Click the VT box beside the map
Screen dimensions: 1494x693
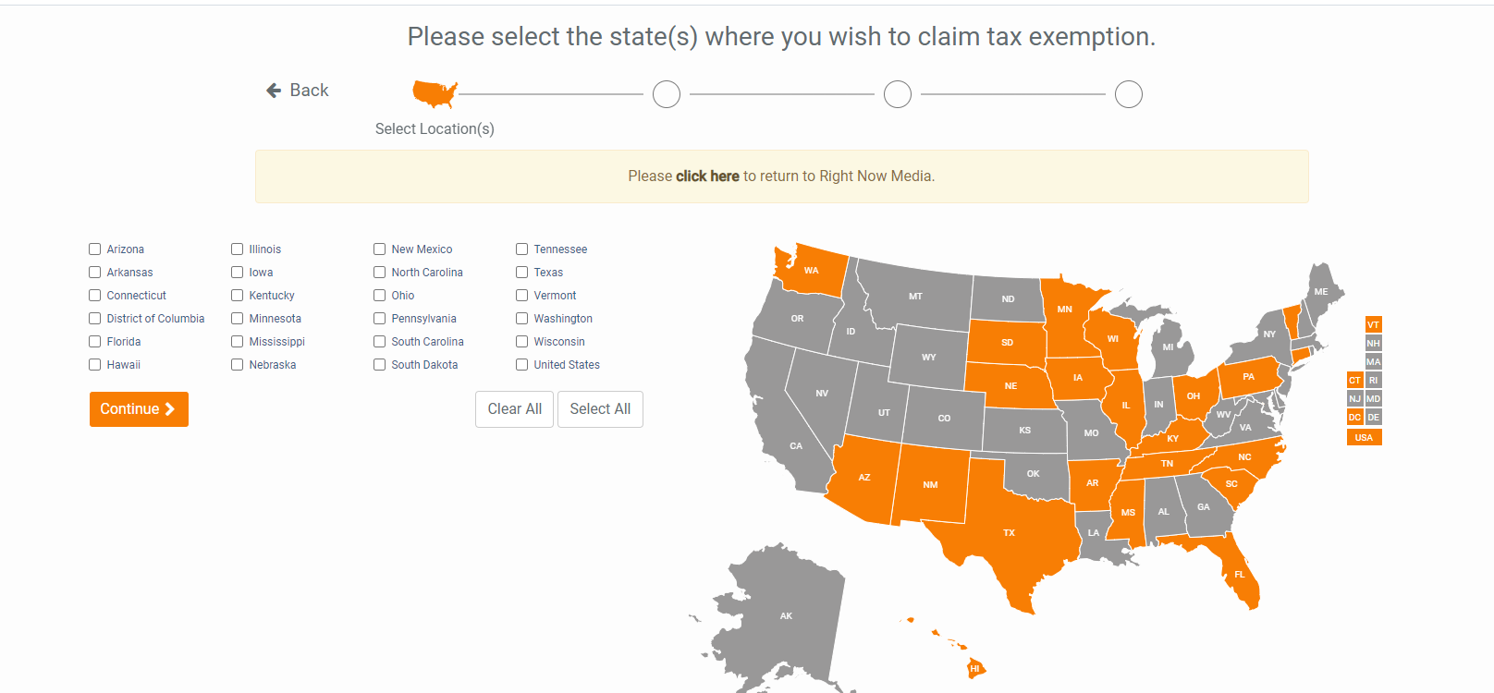tap(1373, 324)
